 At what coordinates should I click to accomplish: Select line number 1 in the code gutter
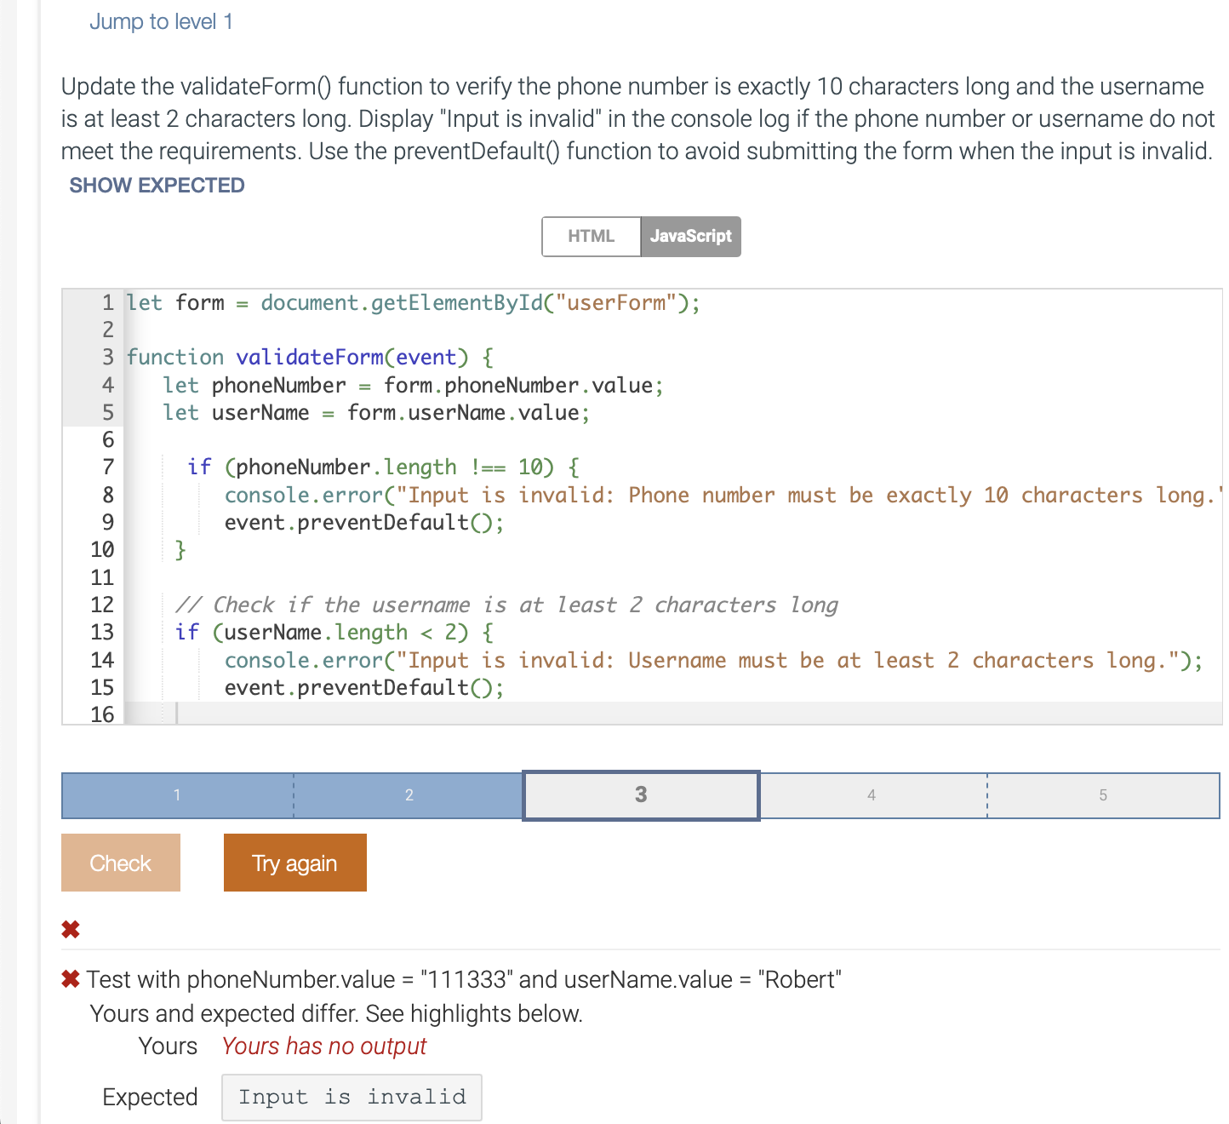click(x=107, y=303)
